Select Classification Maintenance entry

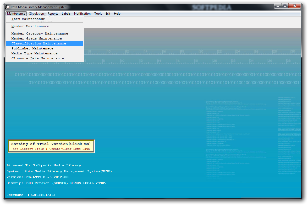click(x=45, y=44)
